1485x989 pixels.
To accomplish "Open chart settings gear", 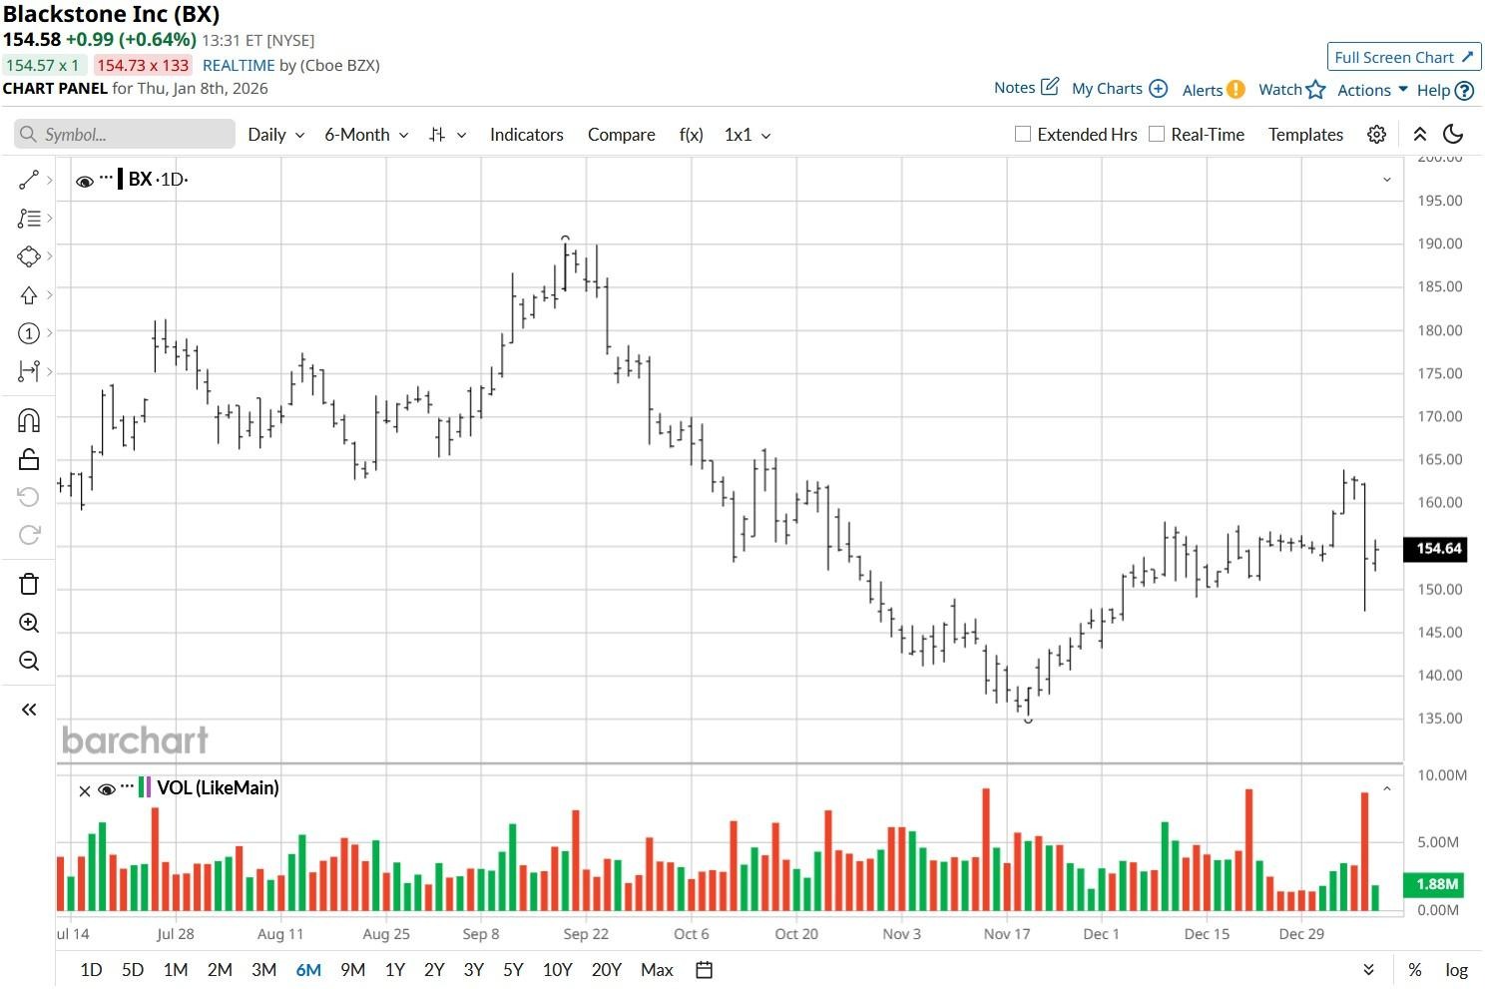I will point(1377,135).
